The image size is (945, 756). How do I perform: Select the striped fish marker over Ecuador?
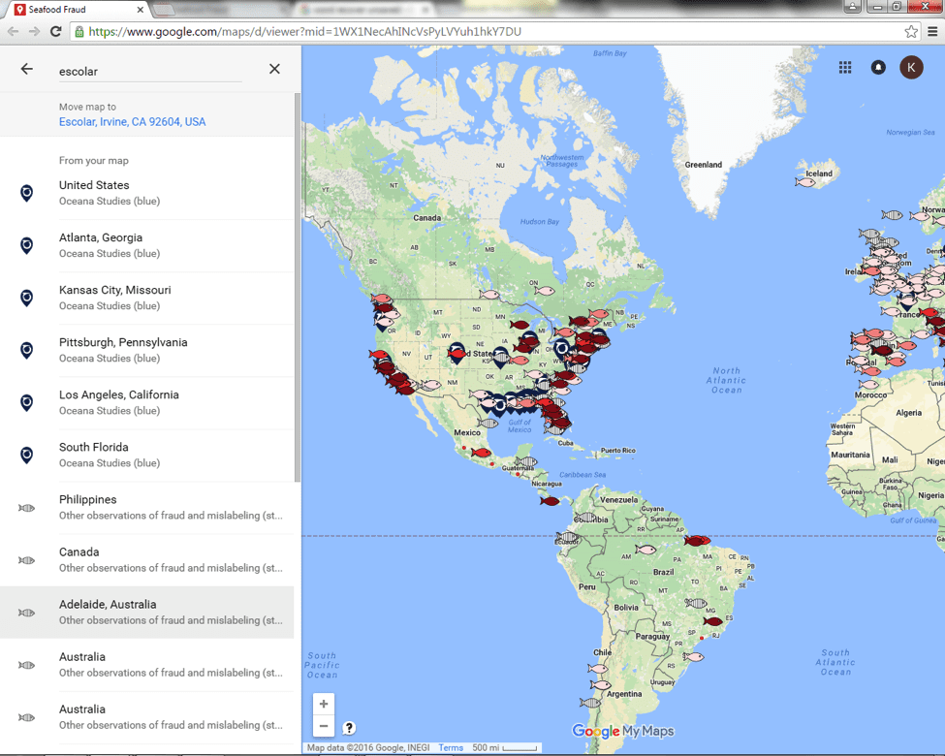[x=567, y=537]
